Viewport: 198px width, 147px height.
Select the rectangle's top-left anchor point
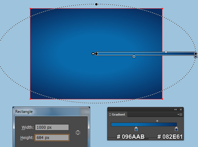pos(30,9)
